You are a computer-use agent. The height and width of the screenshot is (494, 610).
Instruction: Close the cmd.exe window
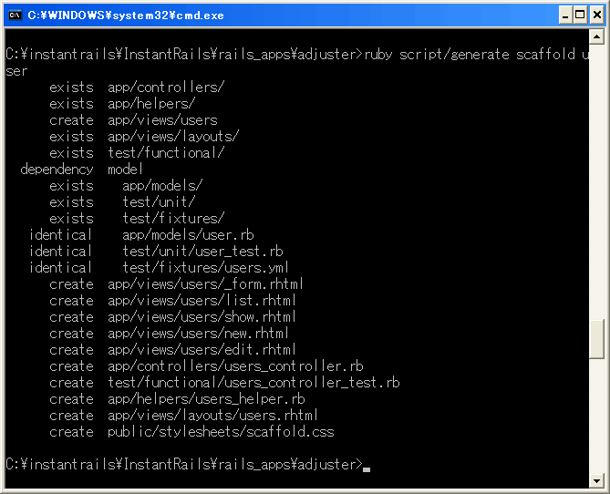pyautogui.click(x=597, y=15)
